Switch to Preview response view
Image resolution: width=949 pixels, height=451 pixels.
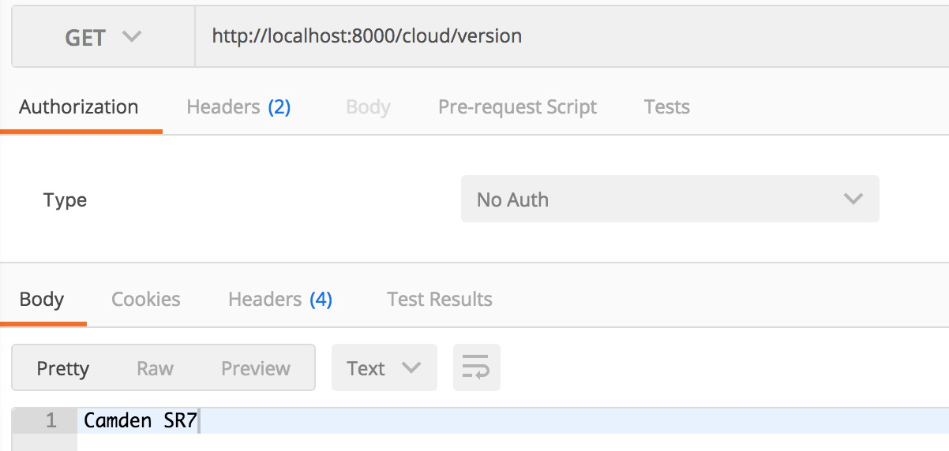click(x=256, y=368)
